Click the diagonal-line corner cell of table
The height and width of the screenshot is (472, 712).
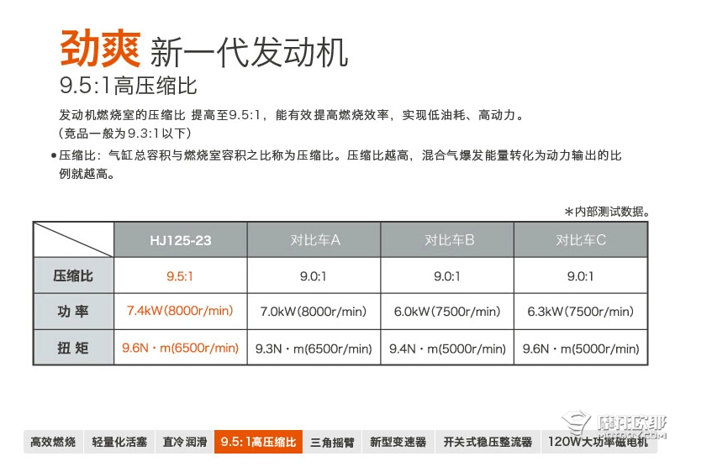point(73,239)
